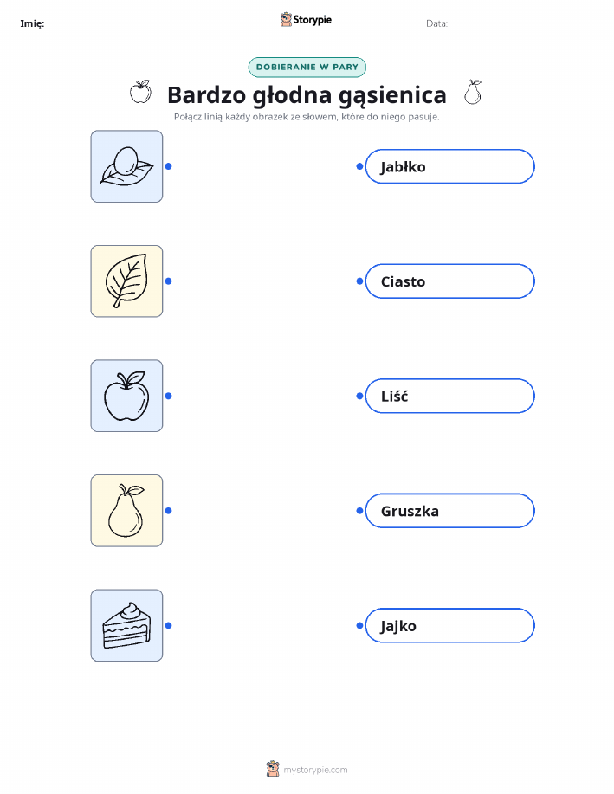The height and width of the screenshot is (794, 614).
Task: Choose the Liść word box
Action: tap(449, 396)
